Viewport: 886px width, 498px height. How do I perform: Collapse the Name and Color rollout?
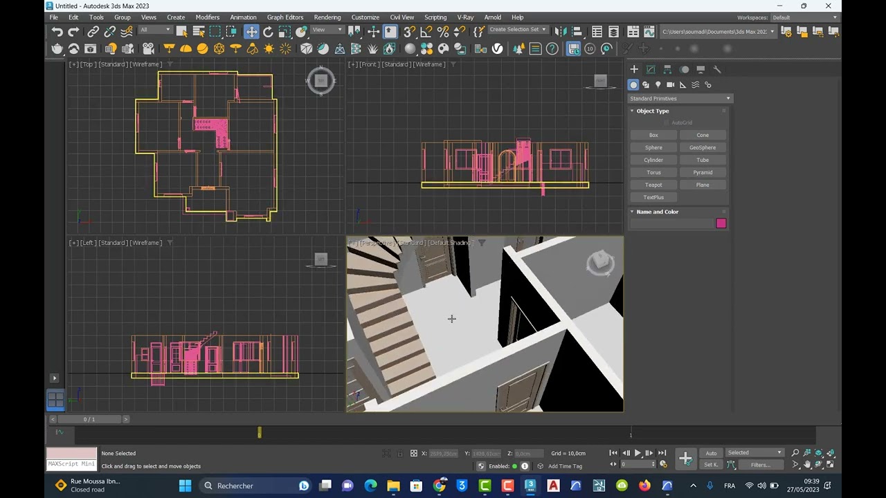(x=657, y=212)
